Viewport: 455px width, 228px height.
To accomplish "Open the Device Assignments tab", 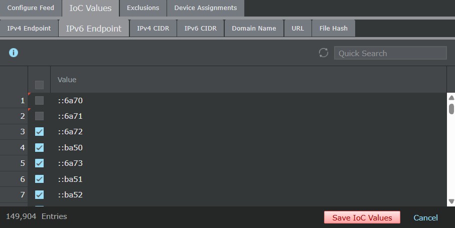I will click(x=206, y=8).
